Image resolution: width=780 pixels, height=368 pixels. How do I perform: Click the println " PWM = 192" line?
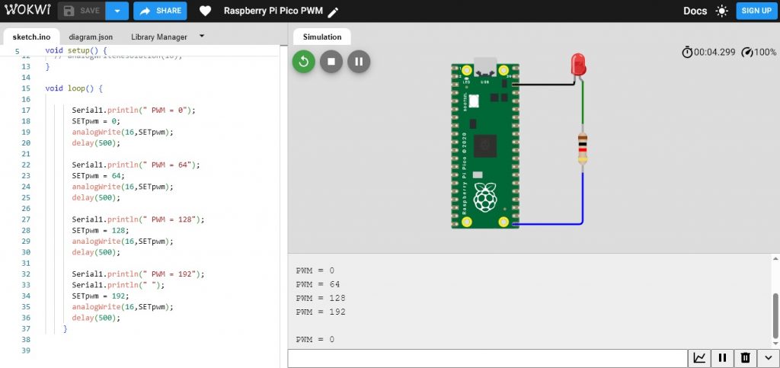(x=138, y=274)
